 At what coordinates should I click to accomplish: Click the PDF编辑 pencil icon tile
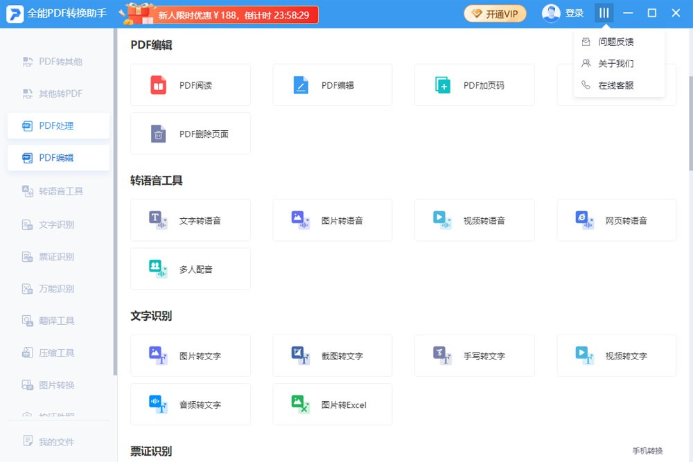(301, 85)
